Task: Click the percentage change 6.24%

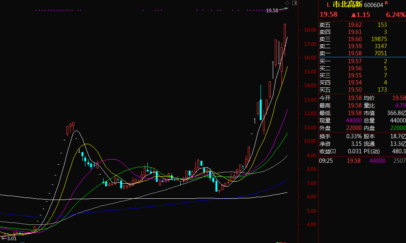Action: pyautogui.click(x=396, y=15)
